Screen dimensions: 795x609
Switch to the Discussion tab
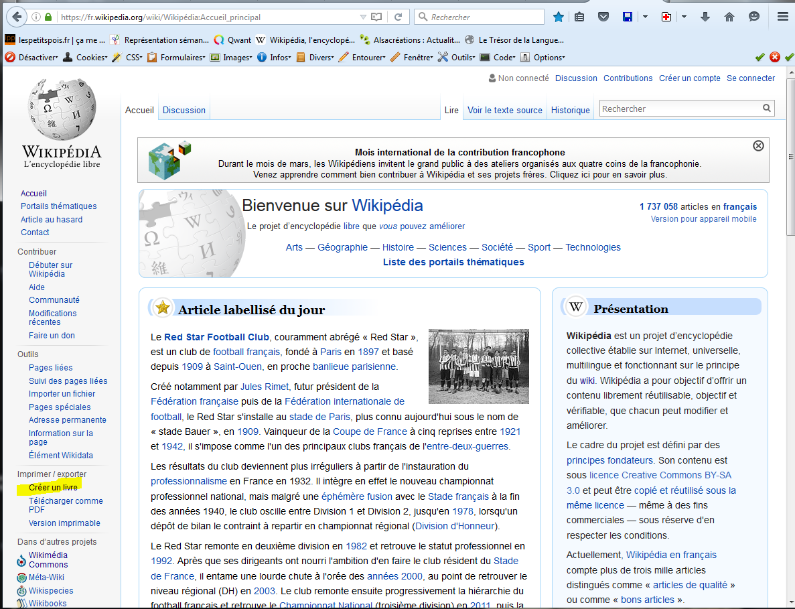point(184,110)
